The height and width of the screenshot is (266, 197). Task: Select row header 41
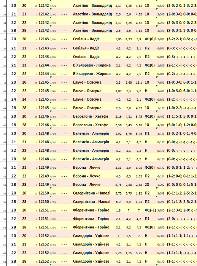(x=5, y=83)
